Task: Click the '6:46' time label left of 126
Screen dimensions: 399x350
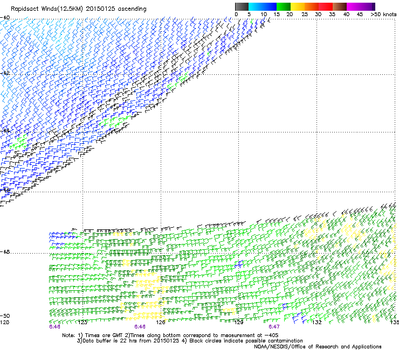Action: pyautogui.click(x=140, y=327)
